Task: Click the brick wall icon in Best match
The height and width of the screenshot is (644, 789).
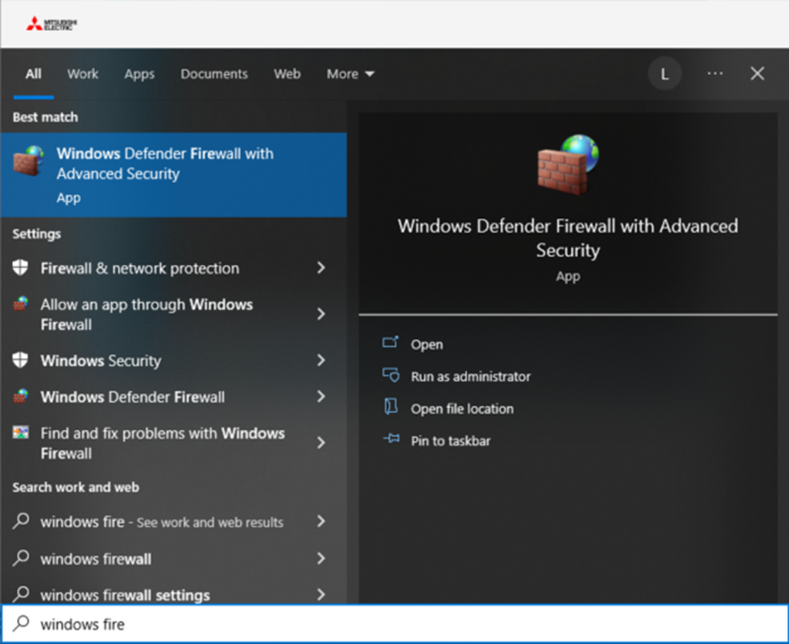Action: pos(28,161)
